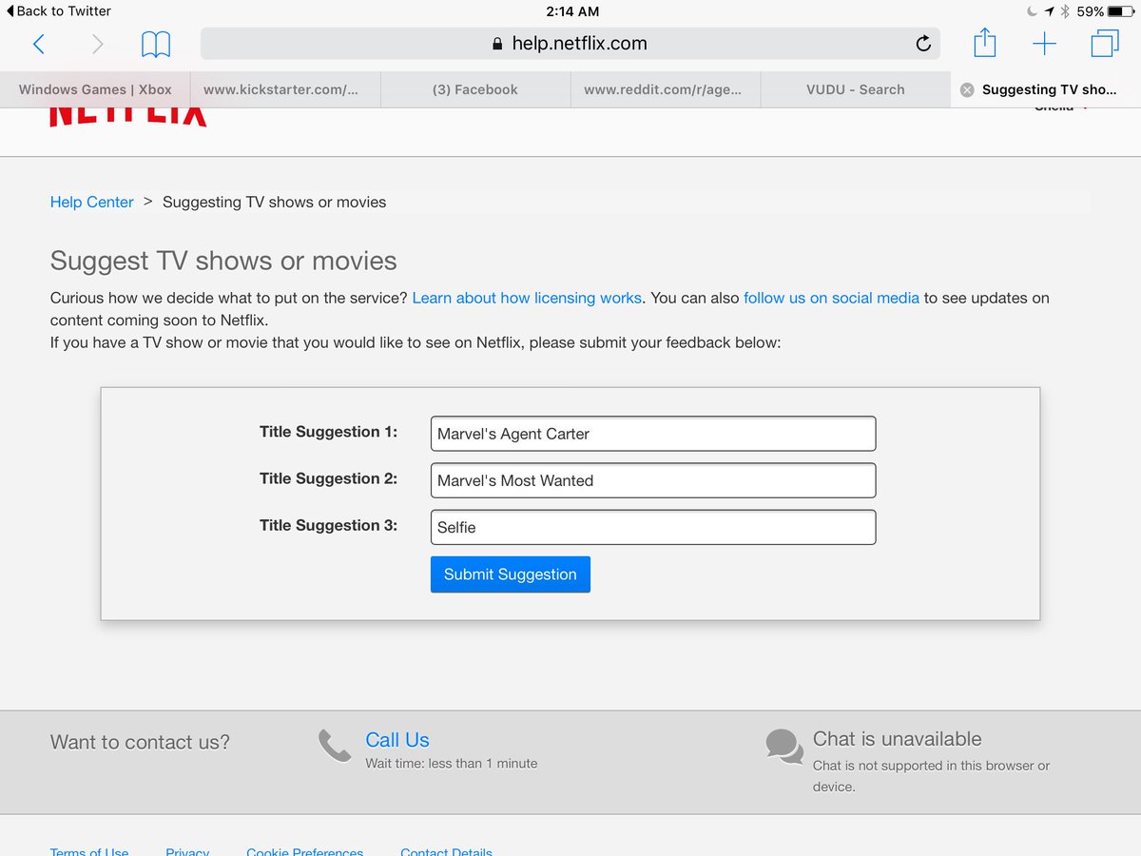
Task: Close the Suggesting TV shows tab
Action: [967, 89]
